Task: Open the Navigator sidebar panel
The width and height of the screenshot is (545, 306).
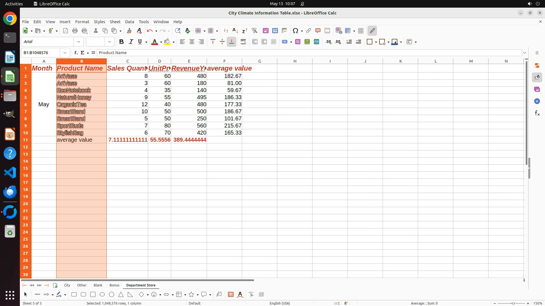Action: click(537, 101)
